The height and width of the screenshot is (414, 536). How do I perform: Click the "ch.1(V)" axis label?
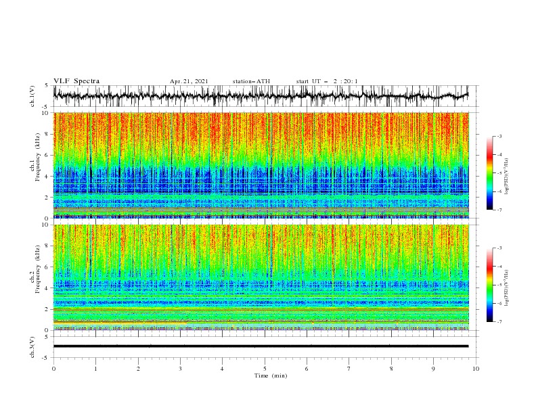tap(32, 96)
